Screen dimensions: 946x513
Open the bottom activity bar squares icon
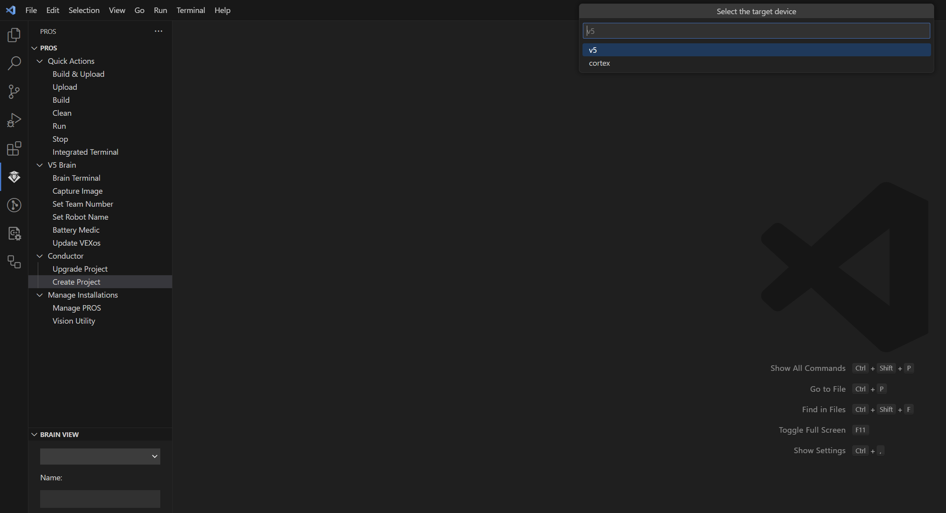(x=14, y=262)
